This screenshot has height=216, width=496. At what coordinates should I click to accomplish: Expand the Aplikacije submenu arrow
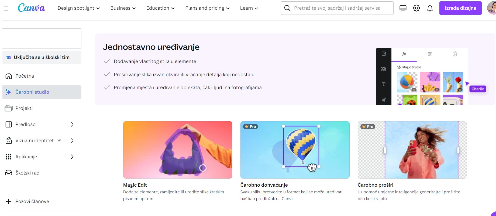72,157
